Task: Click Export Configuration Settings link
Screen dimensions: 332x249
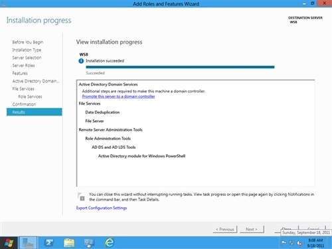Action: pyautogui.click(x=102, y=208)
